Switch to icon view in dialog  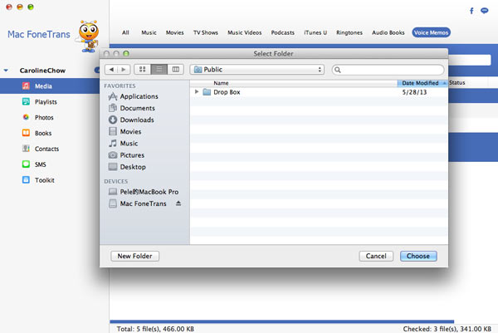point(142,69)
